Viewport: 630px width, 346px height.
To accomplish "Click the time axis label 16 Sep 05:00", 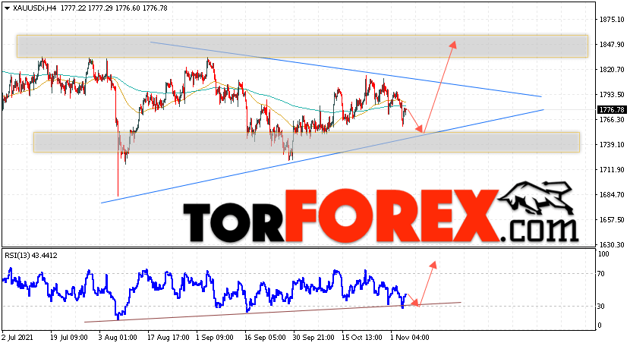I will [265, 337].
